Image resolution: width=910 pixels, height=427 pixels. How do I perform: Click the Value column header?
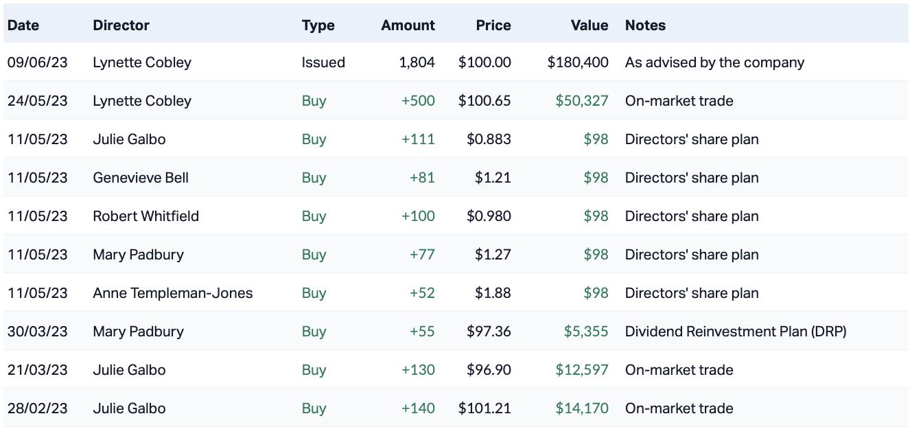589,25
